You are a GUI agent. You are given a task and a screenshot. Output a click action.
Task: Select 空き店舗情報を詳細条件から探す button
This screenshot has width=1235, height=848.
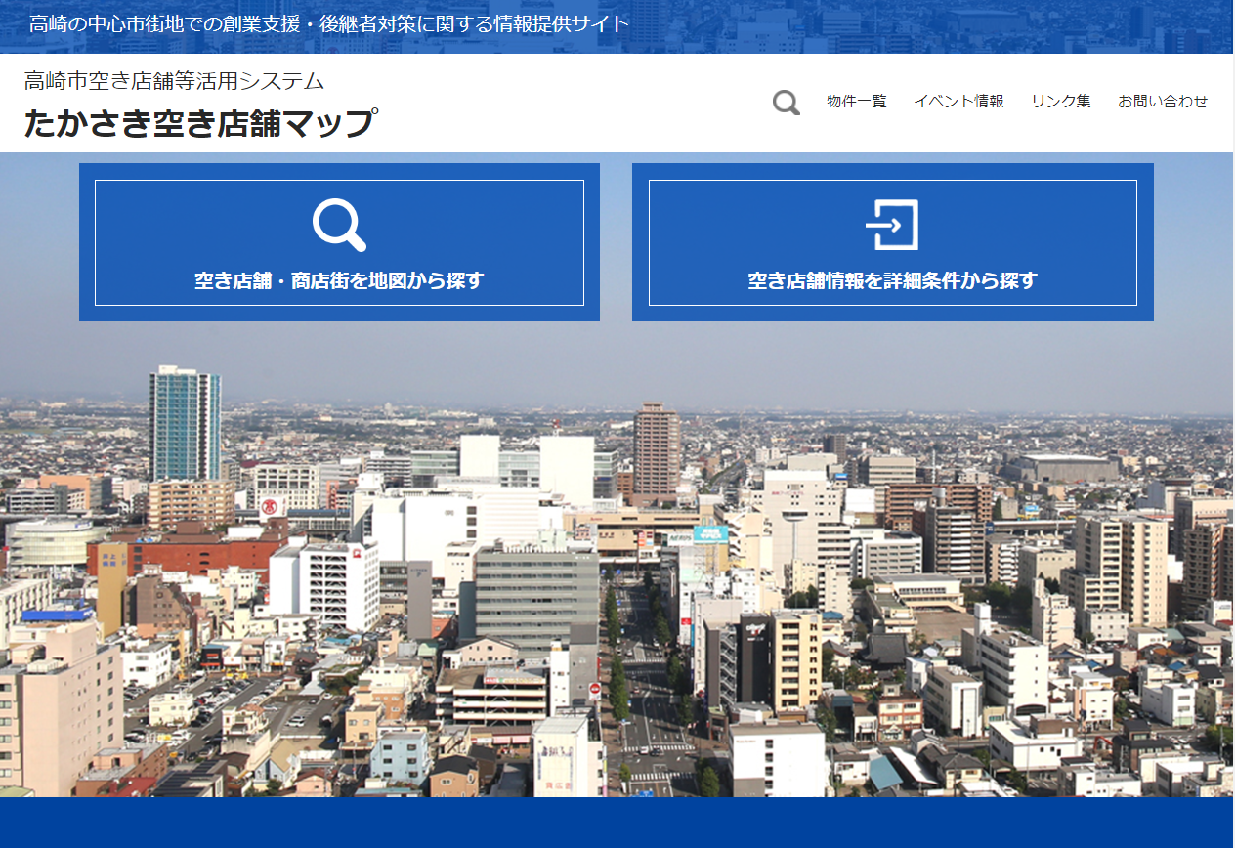(893, 242)
